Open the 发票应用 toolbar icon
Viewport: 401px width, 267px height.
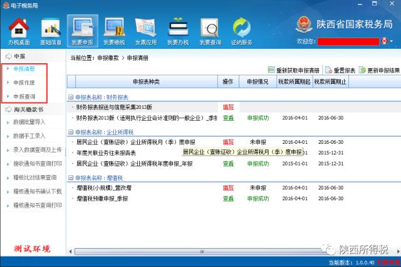[146, 31]
